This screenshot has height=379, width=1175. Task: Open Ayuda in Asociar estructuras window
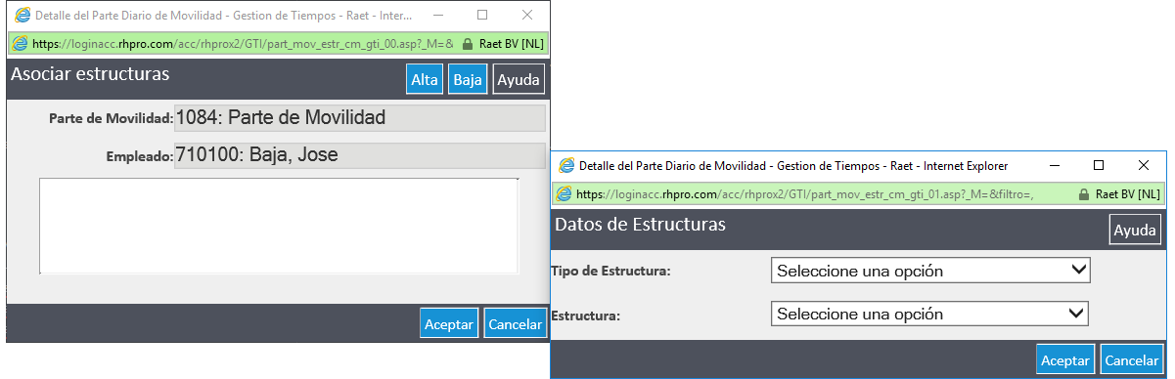point(519,80)
